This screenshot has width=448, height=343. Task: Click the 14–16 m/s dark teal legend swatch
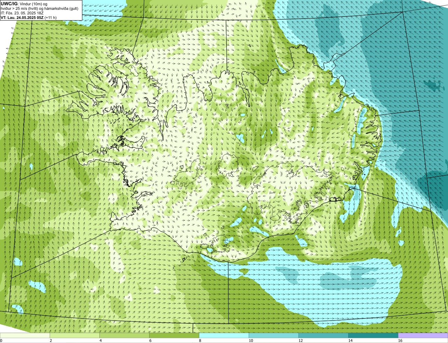click(373, 335)
